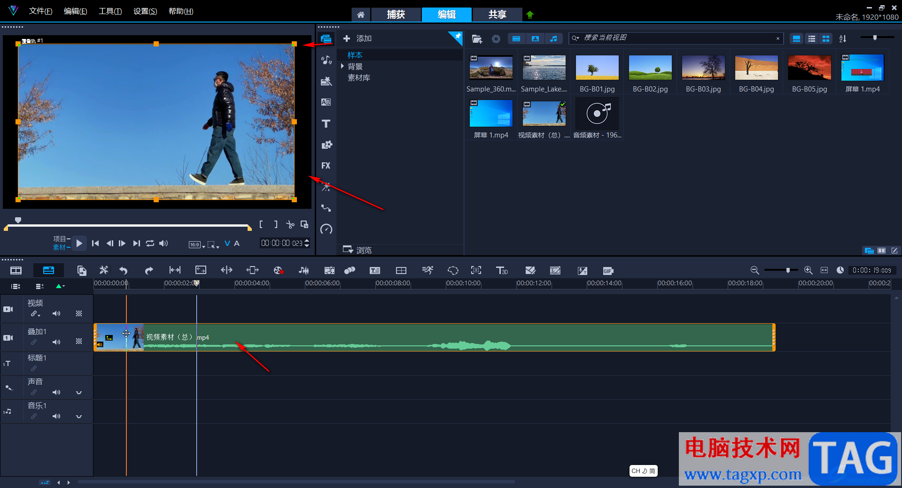
Task: Mute the 叠加1 overlay track
Action: click(x=56, y=342)
